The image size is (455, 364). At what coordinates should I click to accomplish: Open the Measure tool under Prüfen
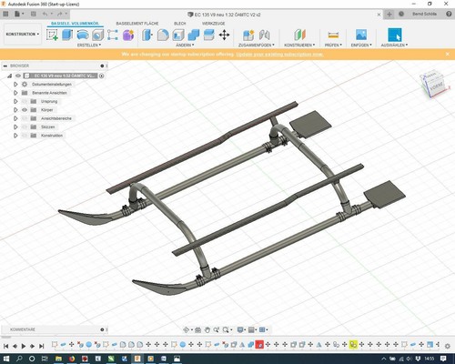tap(333, 35)
